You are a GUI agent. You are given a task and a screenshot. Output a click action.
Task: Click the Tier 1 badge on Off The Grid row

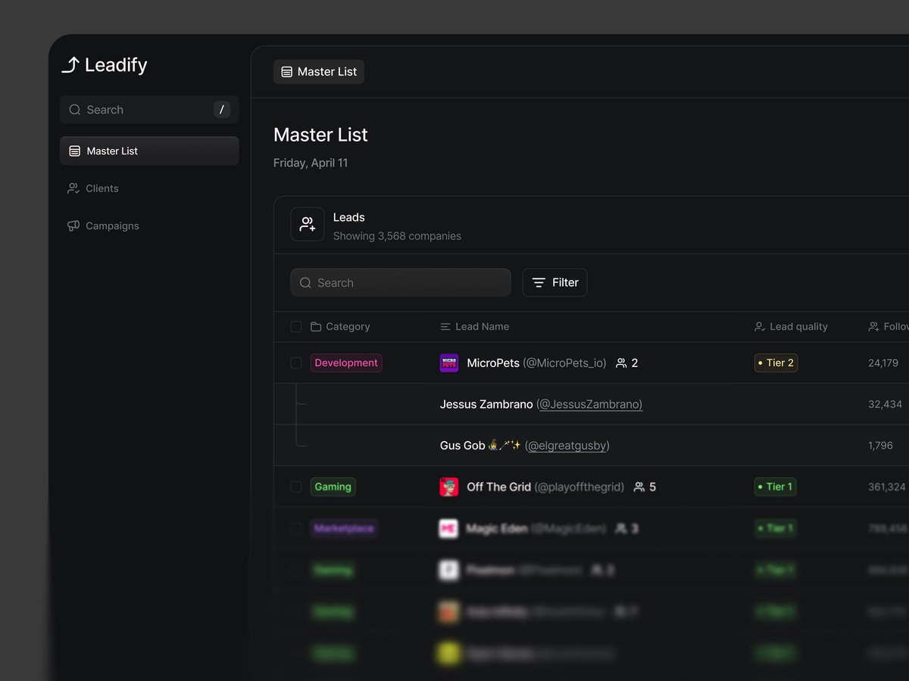[x=775, y=487]
